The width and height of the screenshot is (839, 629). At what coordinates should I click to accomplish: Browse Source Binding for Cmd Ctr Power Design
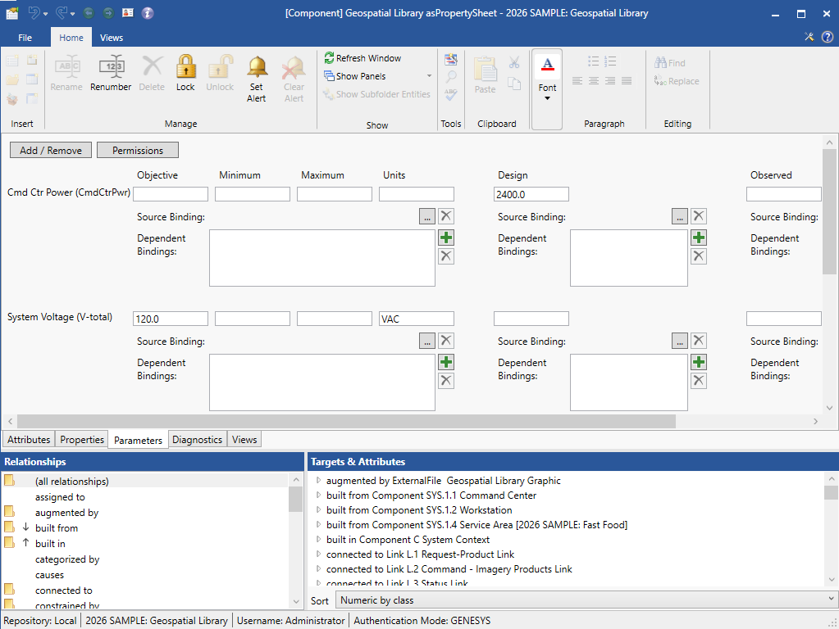coord(679,216)
